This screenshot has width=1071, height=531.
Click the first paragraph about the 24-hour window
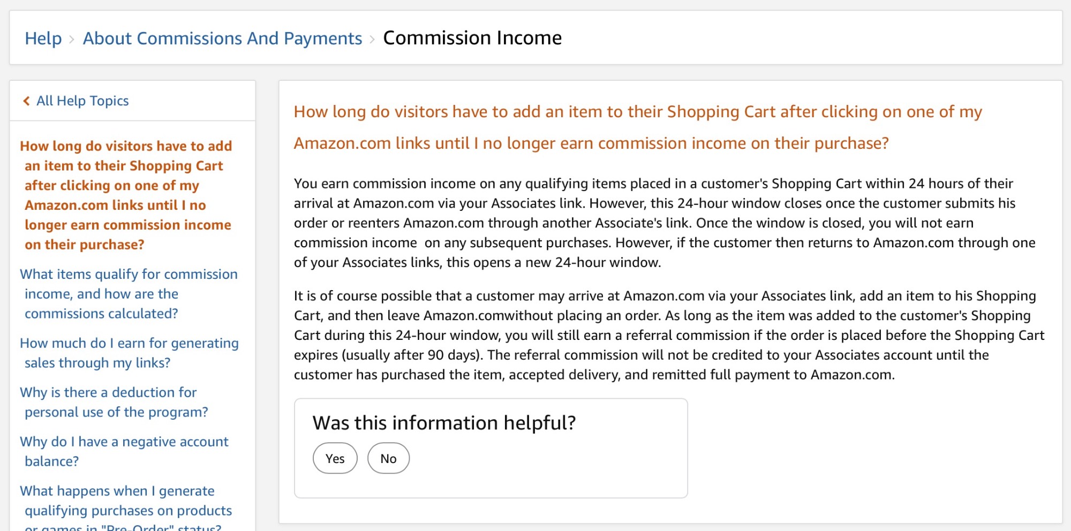pyautogui.click(x=664, y=223)
